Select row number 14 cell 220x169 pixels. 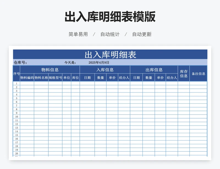coord(16,131)
